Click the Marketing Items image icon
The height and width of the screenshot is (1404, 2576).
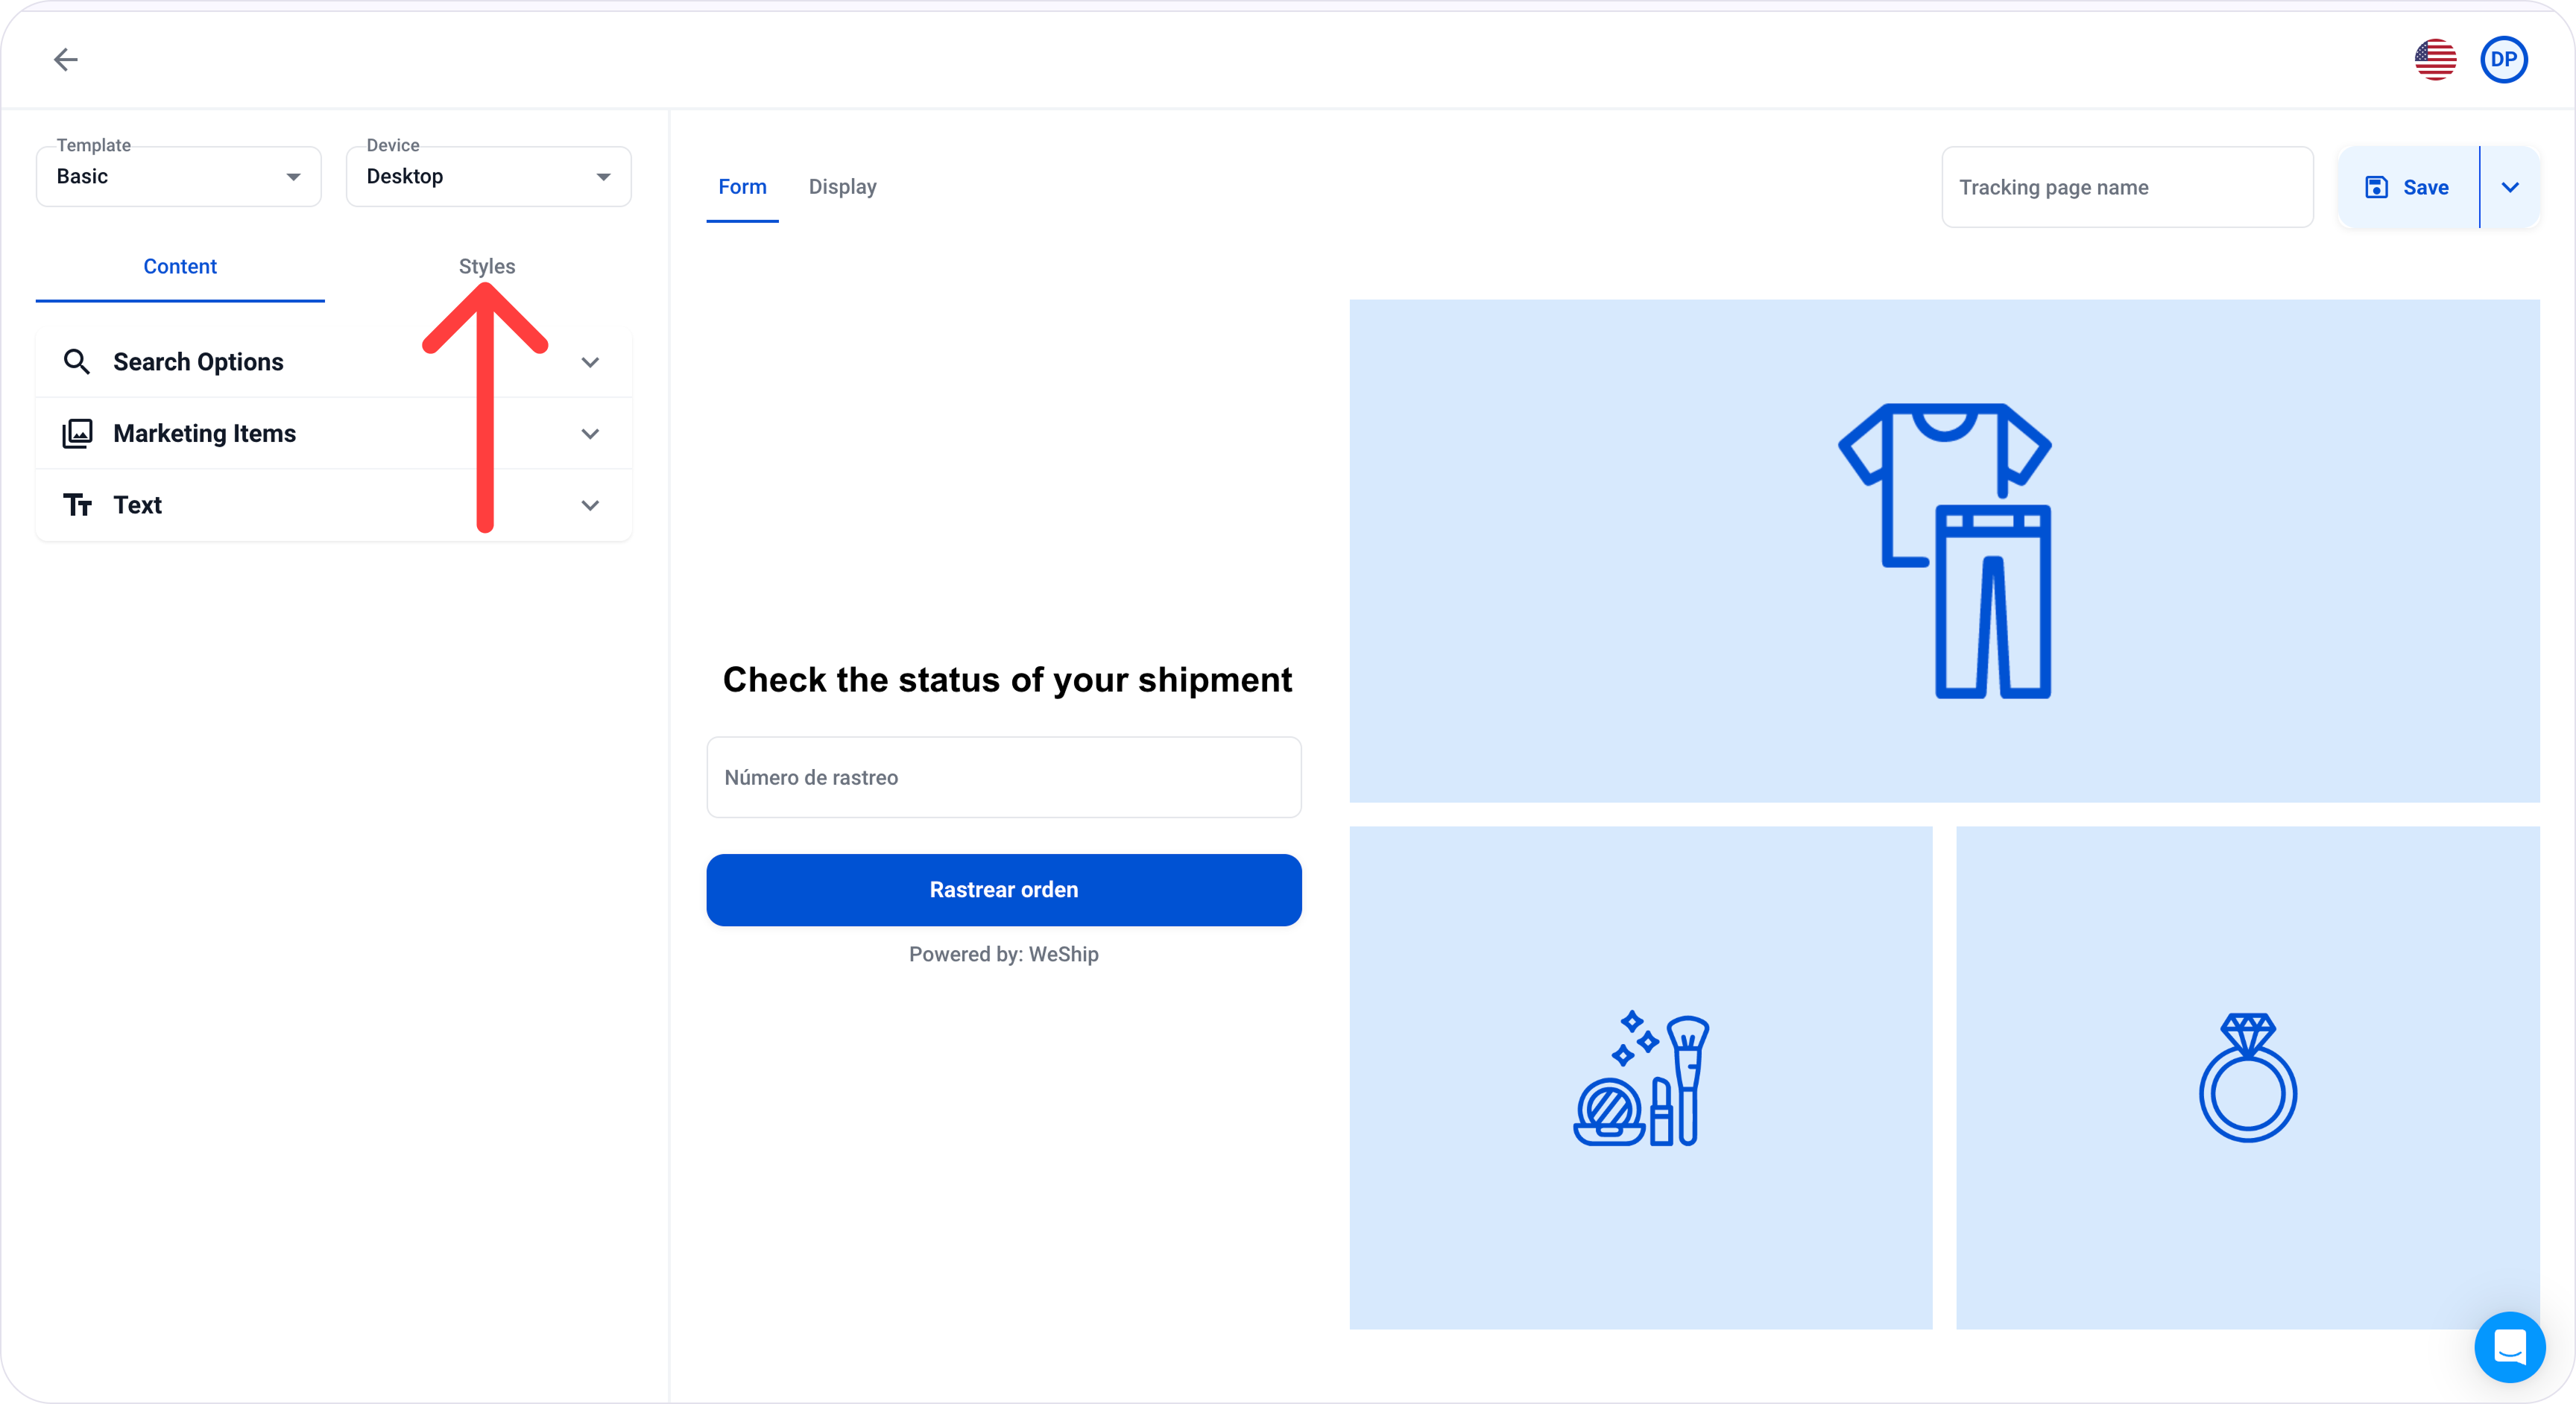[77, 433]
